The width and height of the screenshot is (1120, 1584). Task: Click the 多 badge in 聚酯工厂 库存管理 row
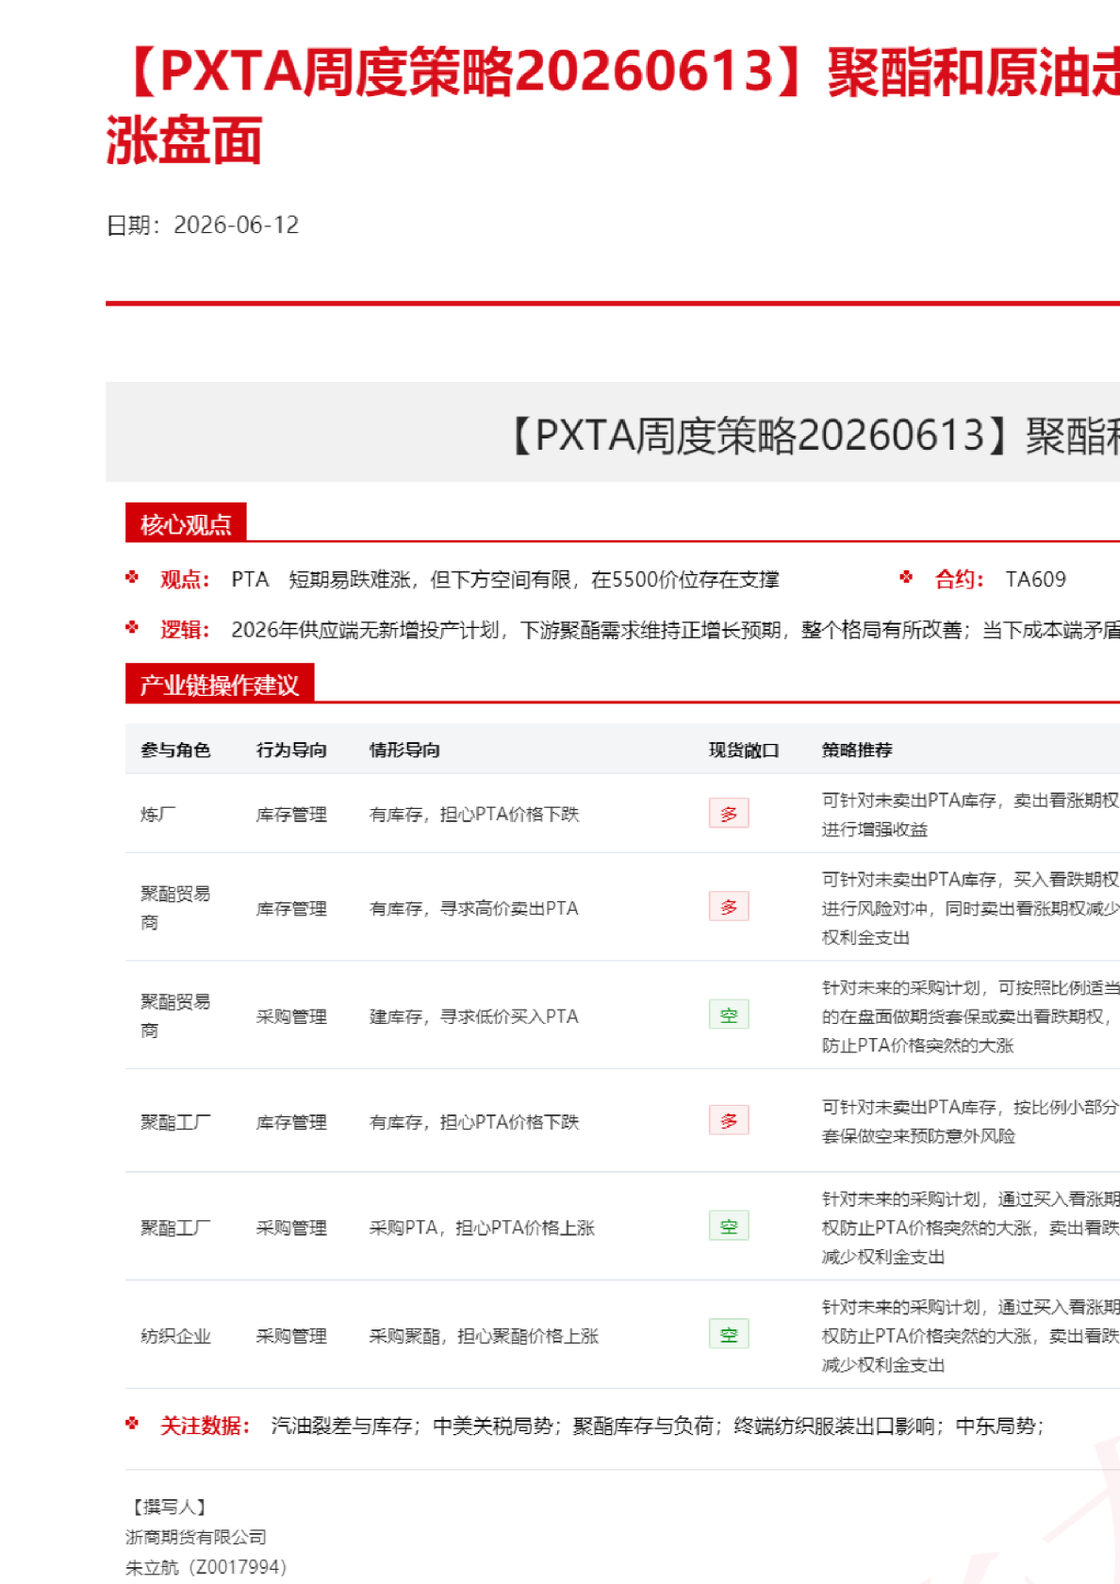click(729, 1121)
